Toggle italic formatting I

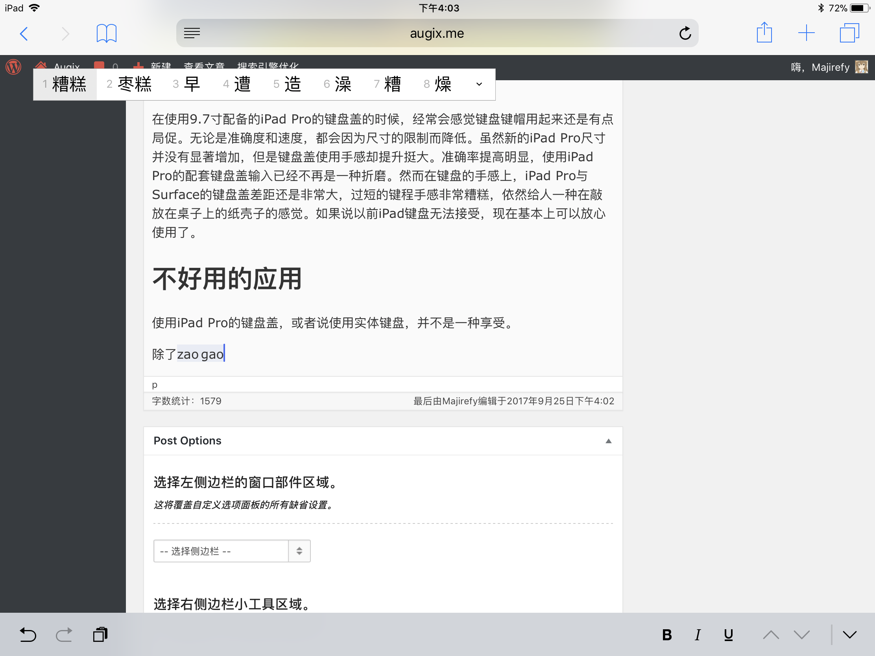[x=698, y=635]
